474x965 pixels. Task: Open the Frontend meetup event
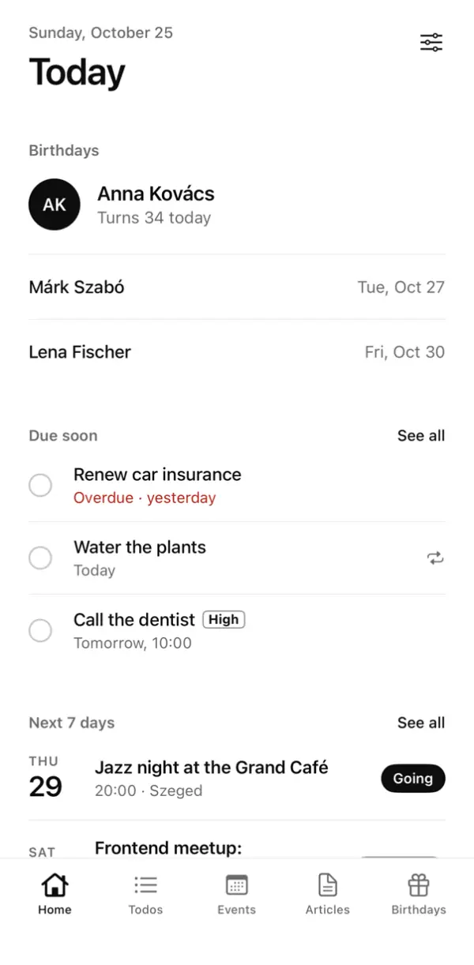pos(237,840)
